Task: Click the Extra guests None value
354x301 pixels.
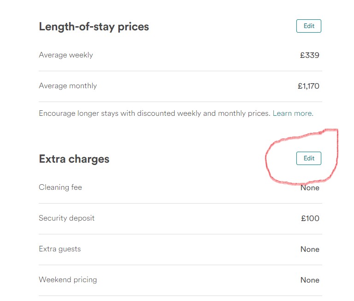Action: coord(310,250)
